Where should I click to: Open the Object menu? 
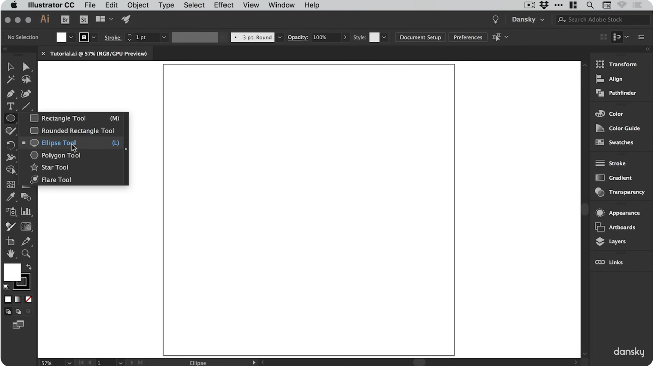(x=138, y=5)
